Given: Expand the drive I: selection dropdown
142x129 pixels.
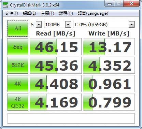Looking at the screenshot, I should [131, 25].
